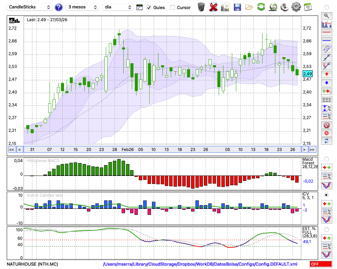Screen dimensions: 337x269
Task: Open the dia interval dropdown
Action: [118, 7]
